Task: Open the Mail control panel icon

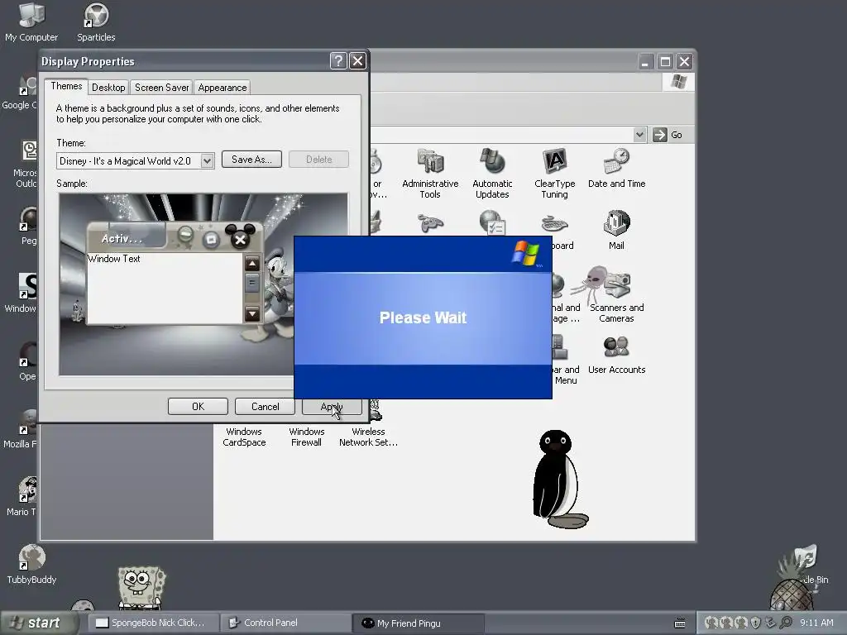Action: (x=616, y=230)
